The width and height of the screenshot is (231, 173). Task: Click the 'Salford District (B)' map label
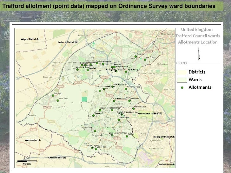(68, 42)
